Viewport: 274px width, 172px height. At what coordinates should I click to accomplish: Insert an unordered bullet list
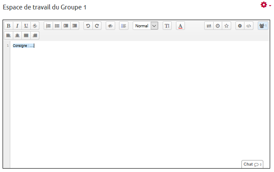click(x=57, y=26)
